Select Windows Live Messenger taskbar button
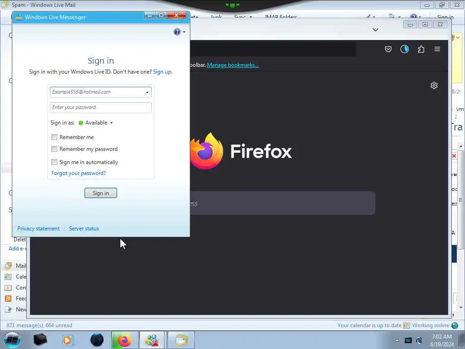 pyautogui.click(x=152, y=340)
